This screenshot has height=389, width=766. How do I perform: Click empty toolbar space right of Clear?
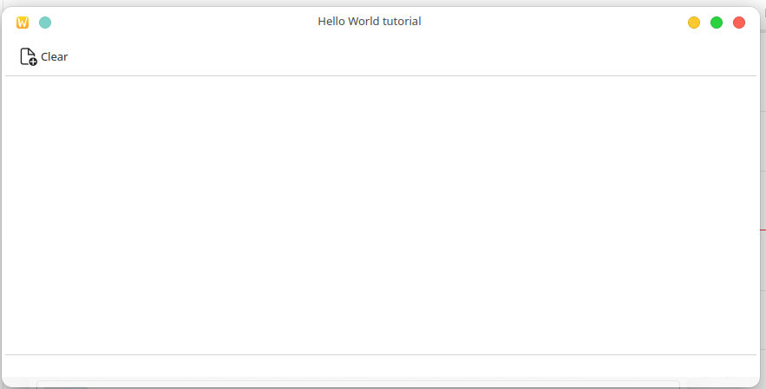(x=390, y=57)
